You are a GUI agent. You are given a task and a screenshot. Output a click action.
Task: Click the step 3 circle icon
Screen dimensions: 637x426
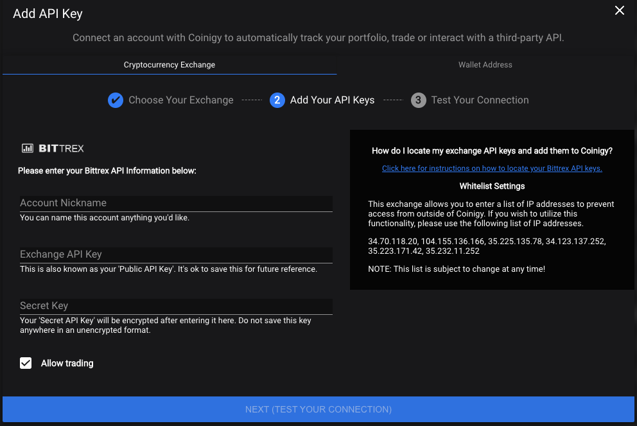418,100
